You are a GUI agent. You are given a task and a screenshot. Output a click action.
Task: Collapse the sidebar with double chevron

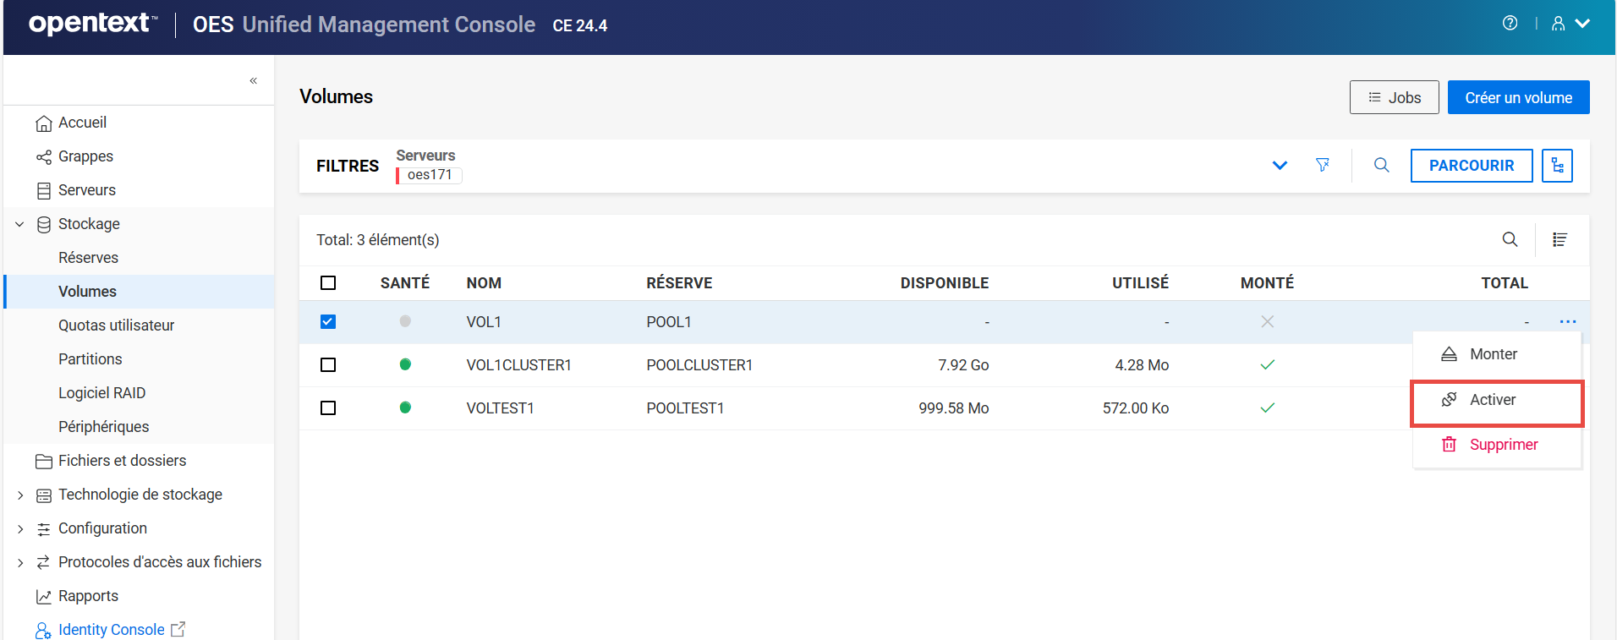tap(253, 81)
